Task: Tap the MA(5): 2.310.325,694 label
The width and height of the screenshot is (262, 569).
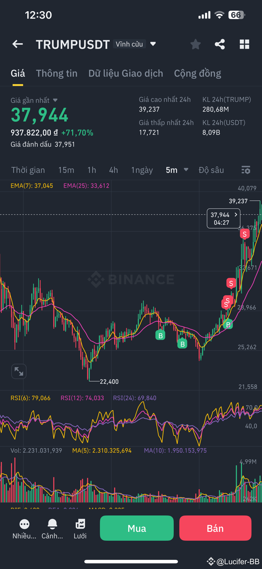Action: pyautogui.click(x=102, y=451)
